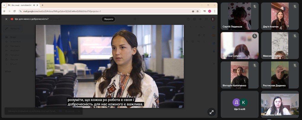Open the Chrome profile avatar
302x120 pixels.
210,11
